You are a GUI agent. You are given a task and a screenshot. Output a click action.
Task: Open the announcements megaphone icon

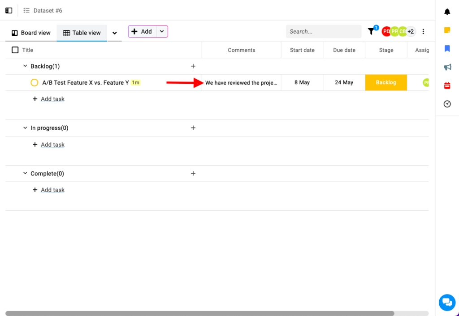447,67
